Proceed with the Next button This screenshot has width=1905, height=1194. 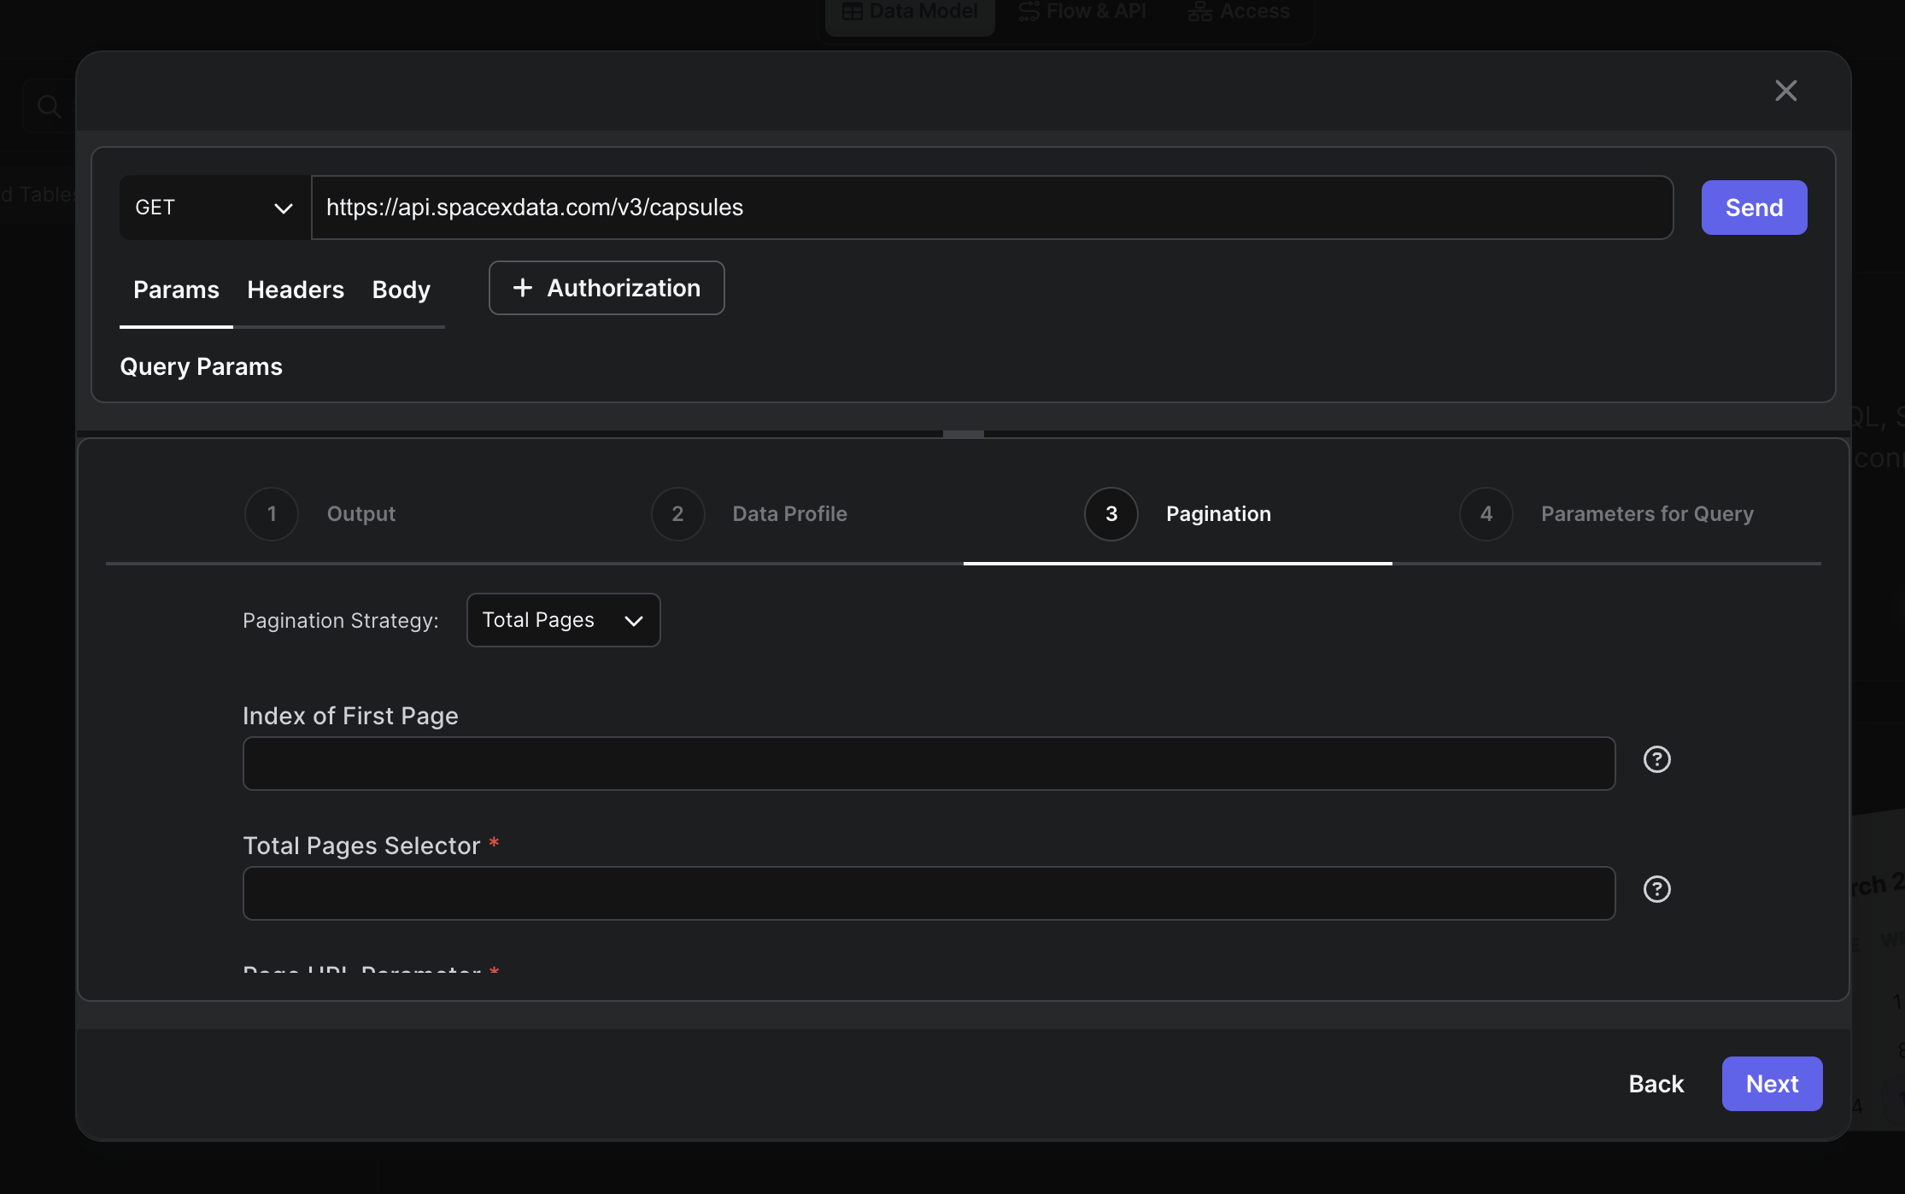pos(1772,1084)
